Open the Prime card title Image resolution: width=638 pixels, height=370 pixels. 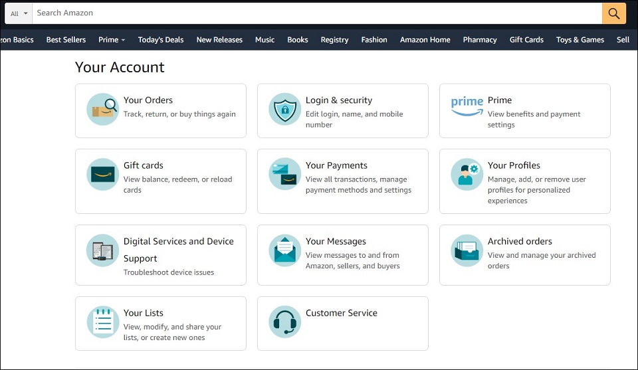pyautogui.click(x=500, y=100)
